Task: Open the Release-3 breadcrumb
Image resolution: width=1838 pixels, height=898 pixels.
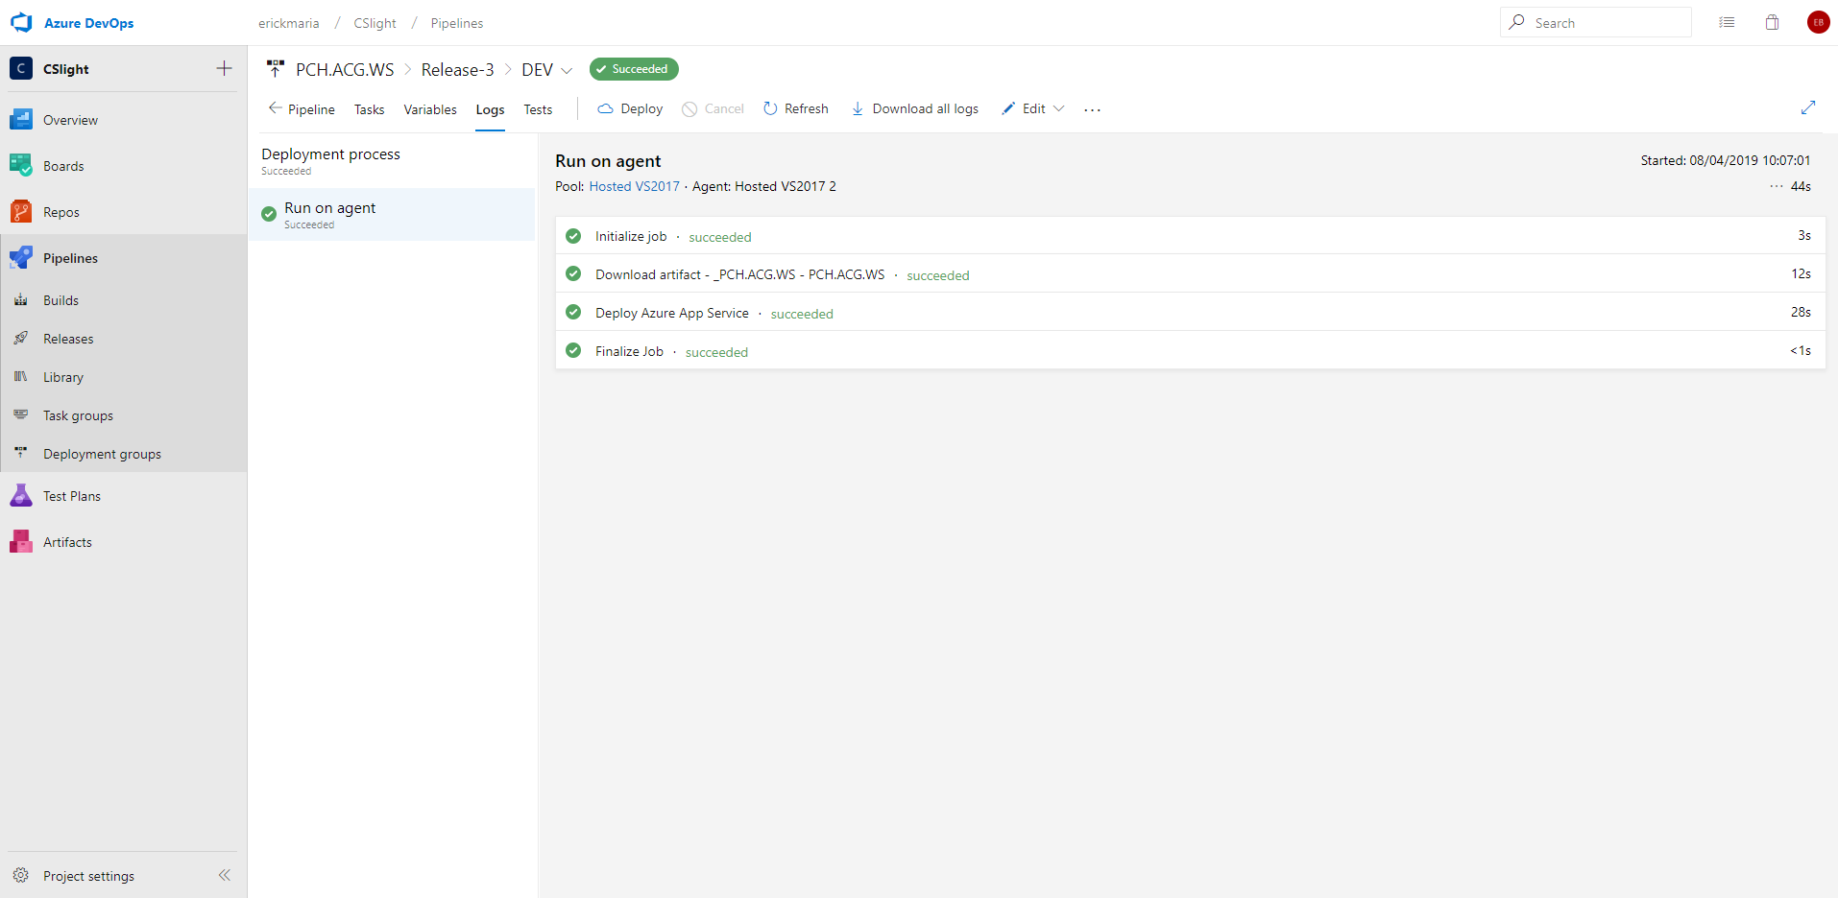Action: (457, 70)
